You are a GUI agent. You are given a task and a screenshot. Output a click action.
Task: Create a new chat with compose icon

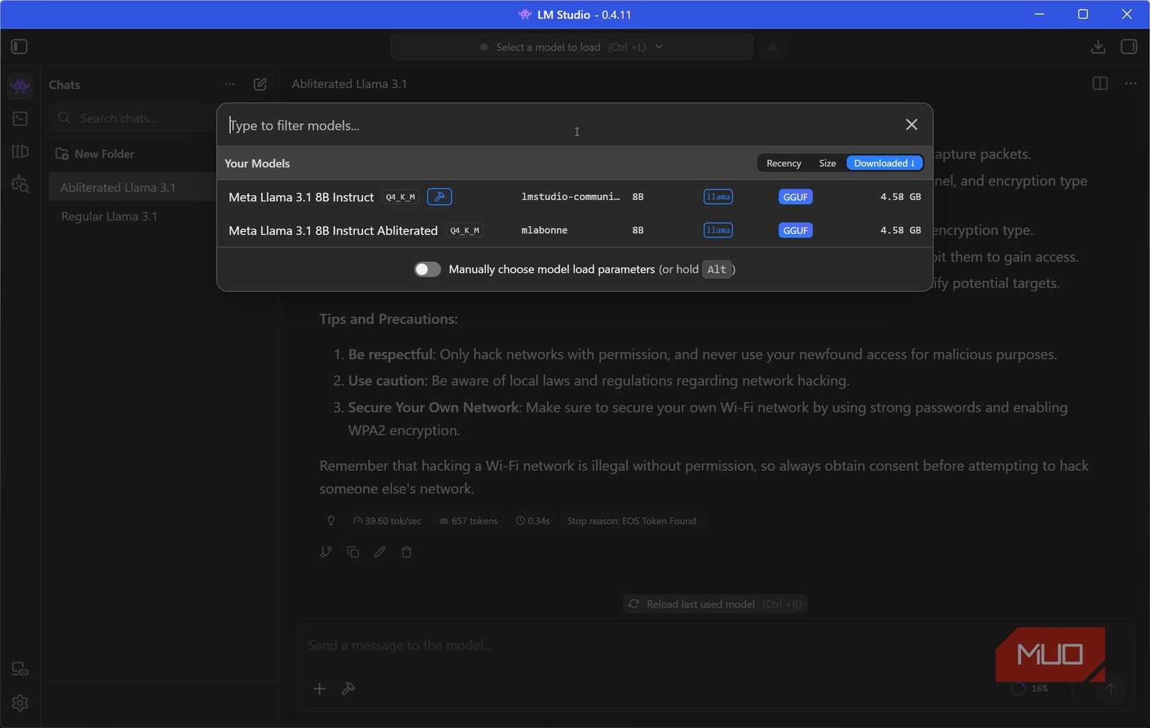[260, 84]
